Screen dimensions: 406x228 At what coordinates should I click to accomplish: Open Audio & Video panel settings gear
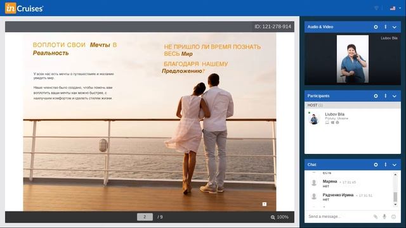tap(376, 27)
